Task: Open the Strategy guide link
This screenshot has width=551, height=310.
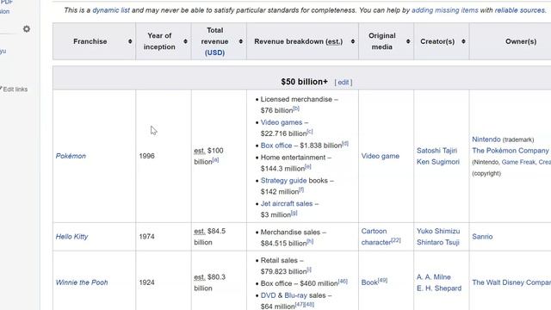Action: [x=283, y=180]
